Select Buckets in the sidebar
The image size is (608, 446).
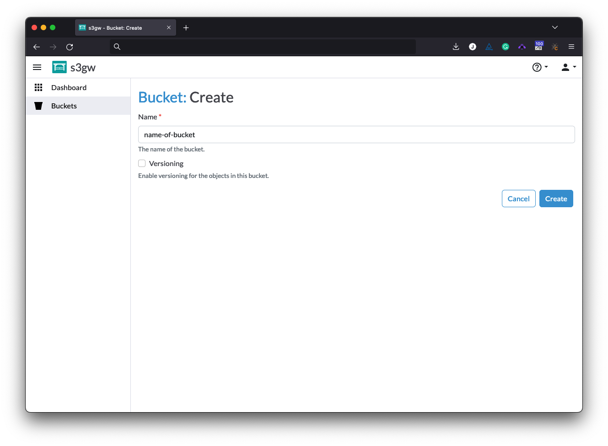pos(64,105)
